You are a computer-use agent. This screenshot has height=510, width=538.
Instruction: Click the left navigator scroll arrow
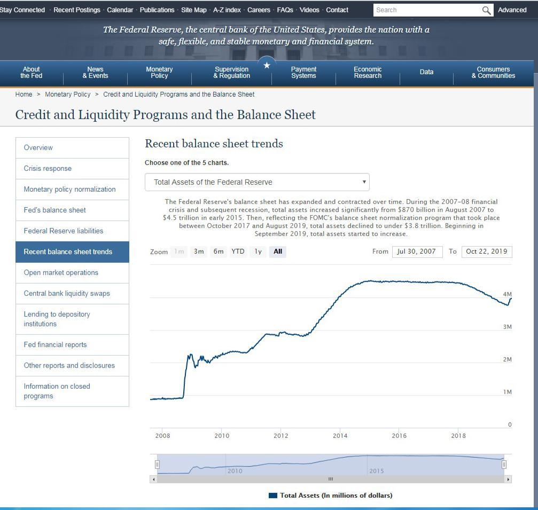point(154,479)
